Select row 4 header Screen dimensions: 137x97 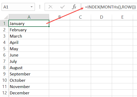[4, 42]
